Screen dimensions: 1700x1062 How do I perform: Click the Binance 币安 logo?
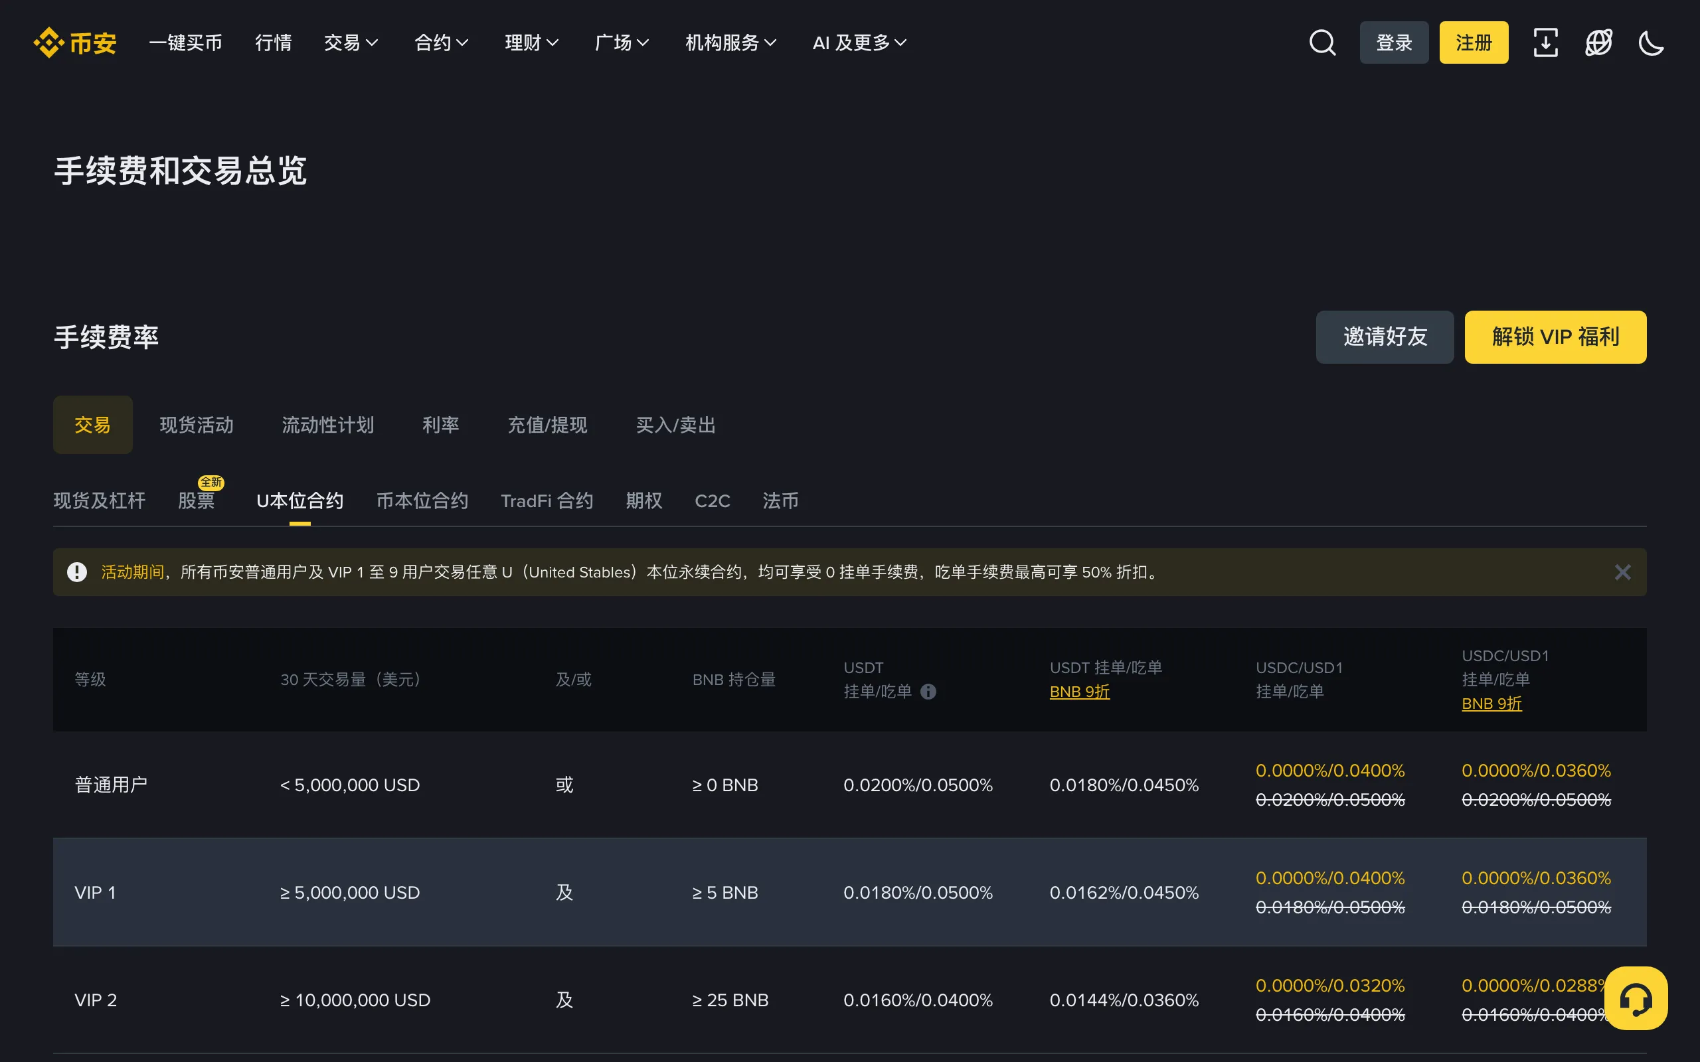74,43
